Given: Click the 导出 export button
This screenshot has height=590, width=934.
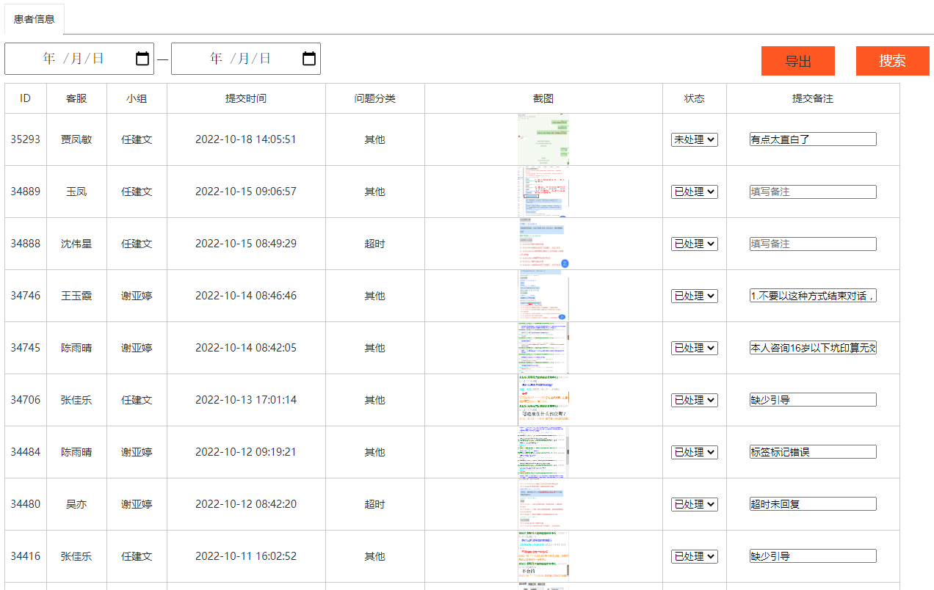Looking at the screenshot, I should pyautogui.click(x=797, y=61).
